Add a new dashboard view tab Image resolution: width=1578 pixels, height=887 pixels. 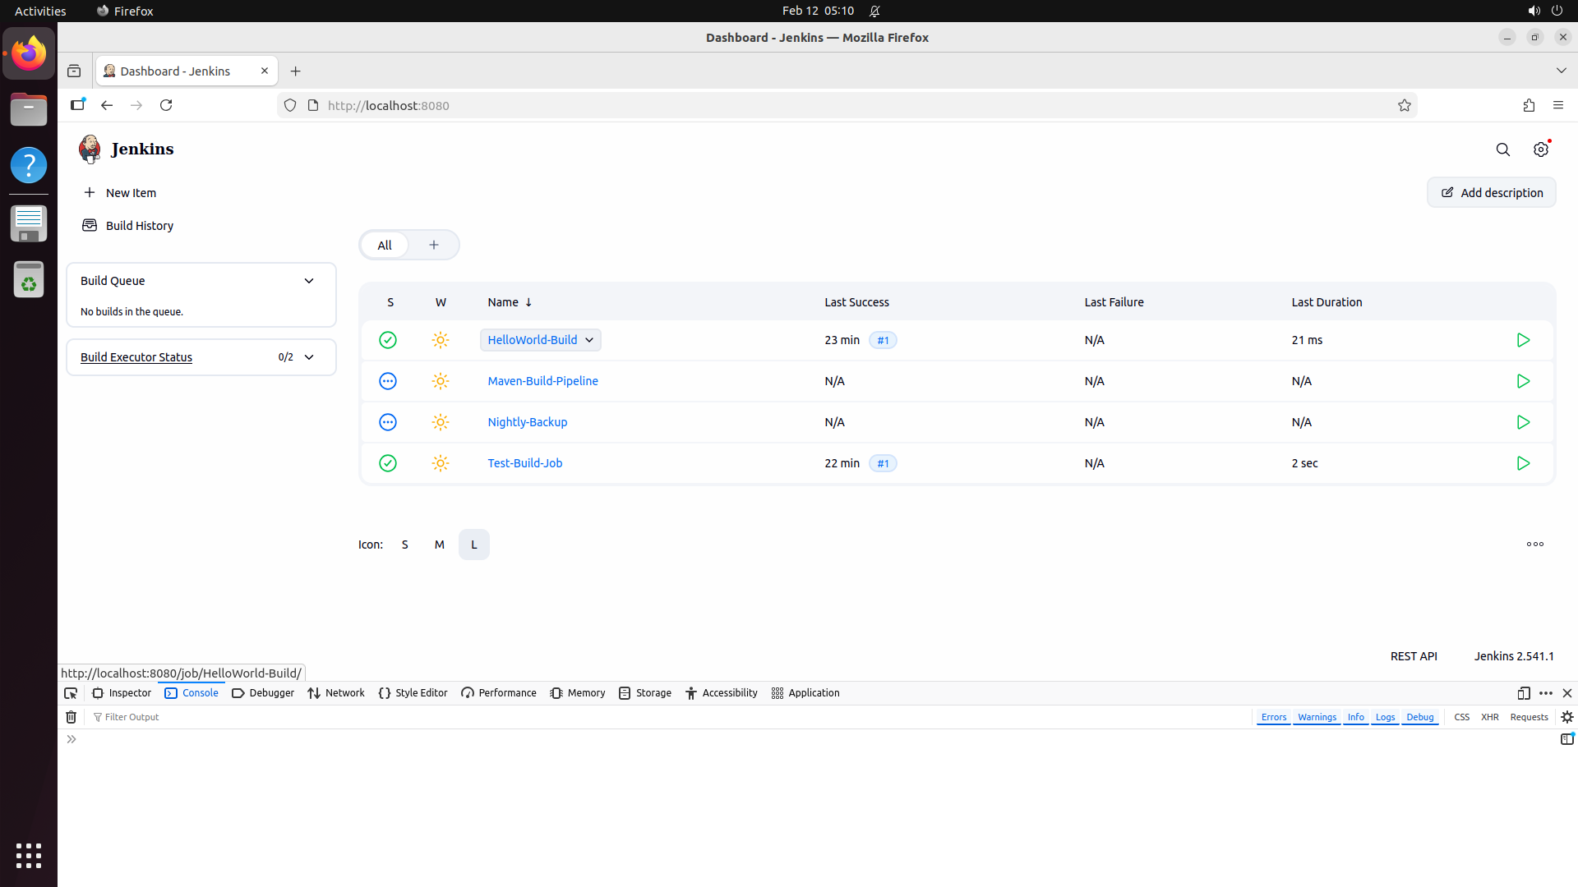pyautogui.click(x=434, y=245)
